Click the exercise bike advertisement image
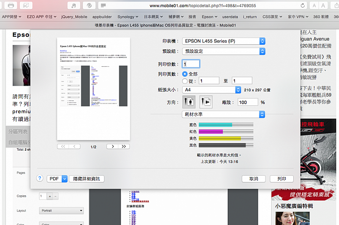 (x=318, y=160)
